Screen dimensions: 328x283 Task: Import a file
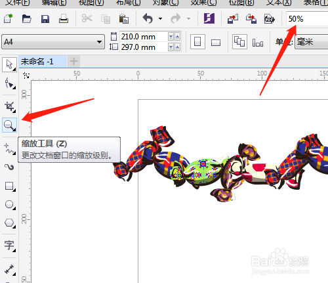(x=233, y=18)
